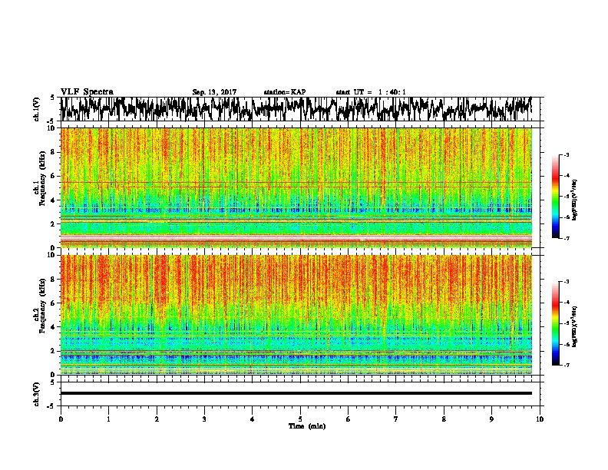Click the ch.1 voltage waveform trace
The height and width of the screenshot is (470, 608).
[296, 109]
